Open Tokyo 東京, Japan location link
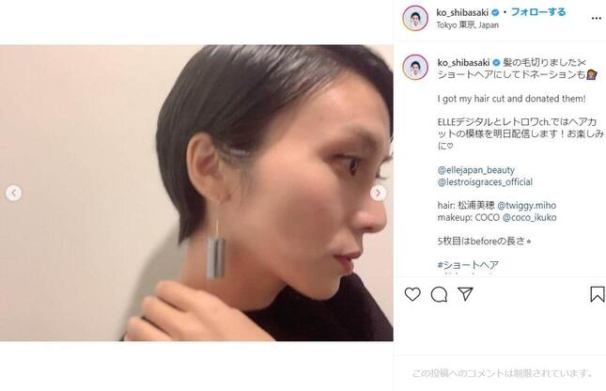This screenshot has height=391, width=606. 468,25
